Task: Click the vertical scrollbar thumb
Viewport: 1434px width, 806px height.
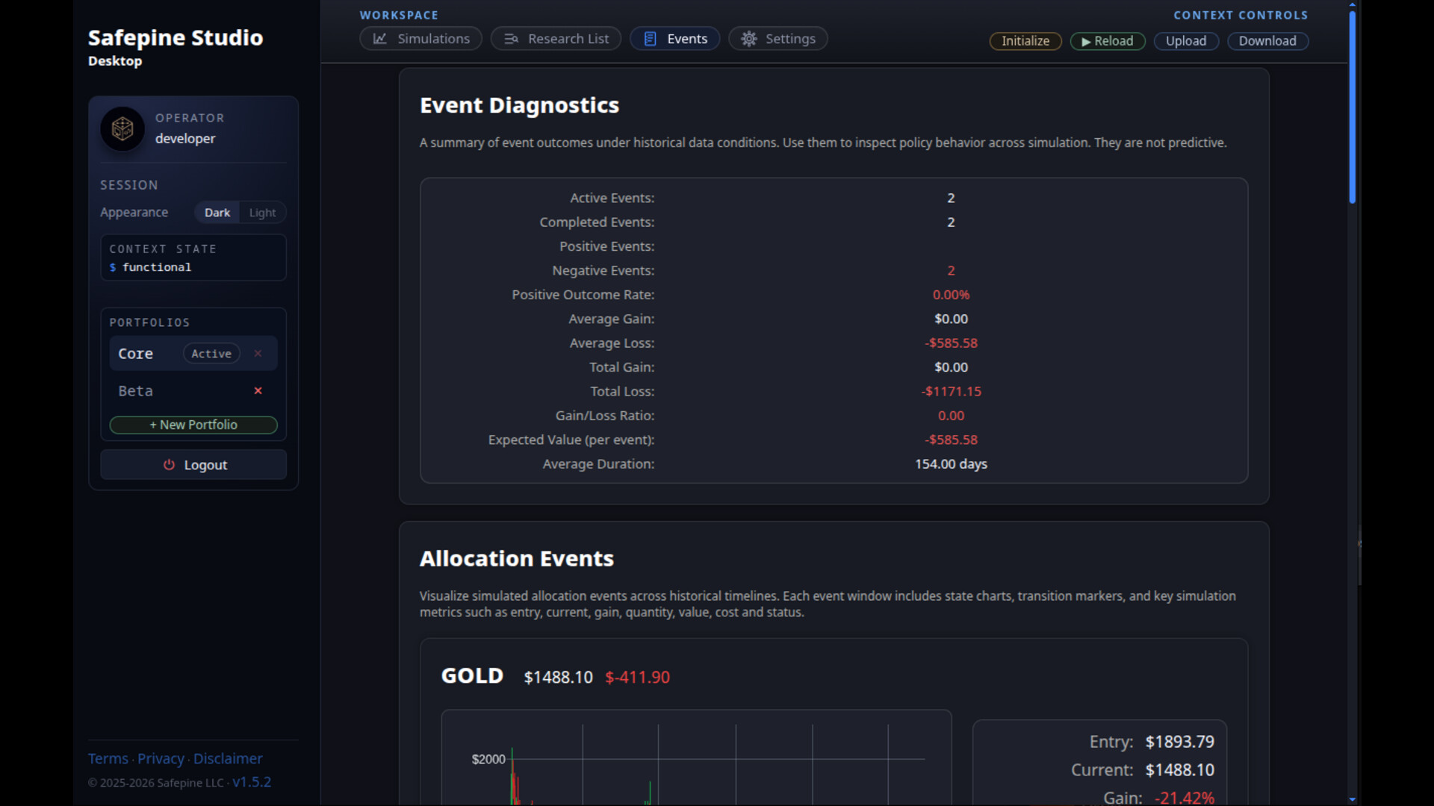Action: [1353, 106]
